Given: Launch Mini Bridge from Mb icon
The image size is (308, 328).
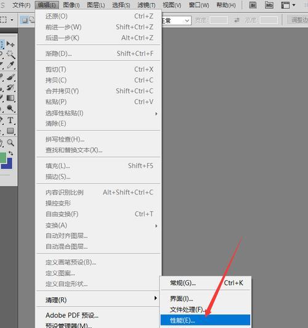Looking at the screenshot, I should pos(269,5).
